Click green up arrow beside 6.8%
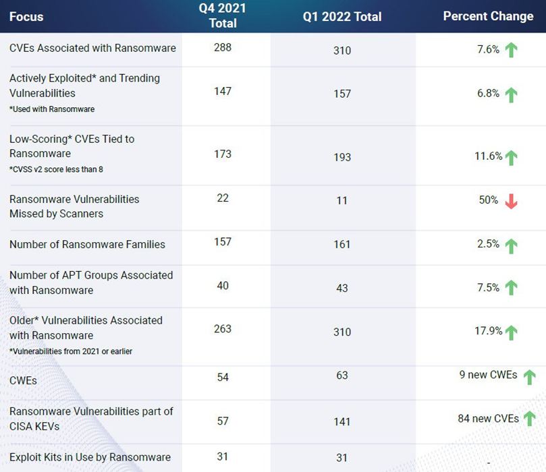546x472 pixels. click(x=511, y=95)
